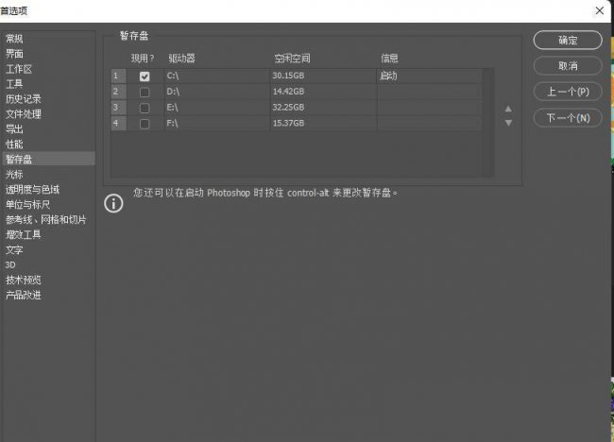The height and width of the screenshot is (442, 614).
Task: Move selected scratch disk up with arrow
Action: [x=508, y=109]
